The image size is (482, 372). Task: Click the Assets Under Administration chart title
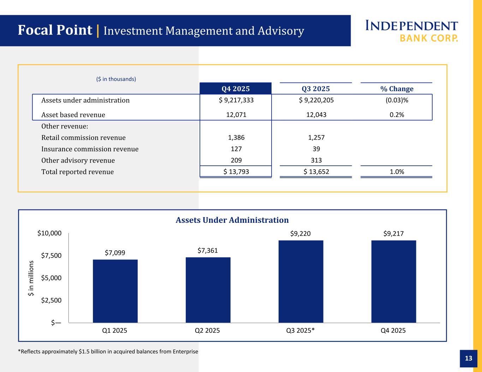(232, 220)
